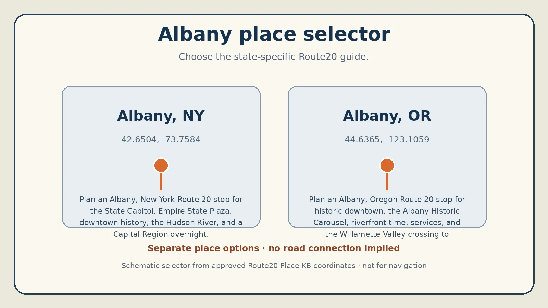
Task: Click 'the State Capitol, Empire State Plaza' line
Action: (x=161, y=211)
